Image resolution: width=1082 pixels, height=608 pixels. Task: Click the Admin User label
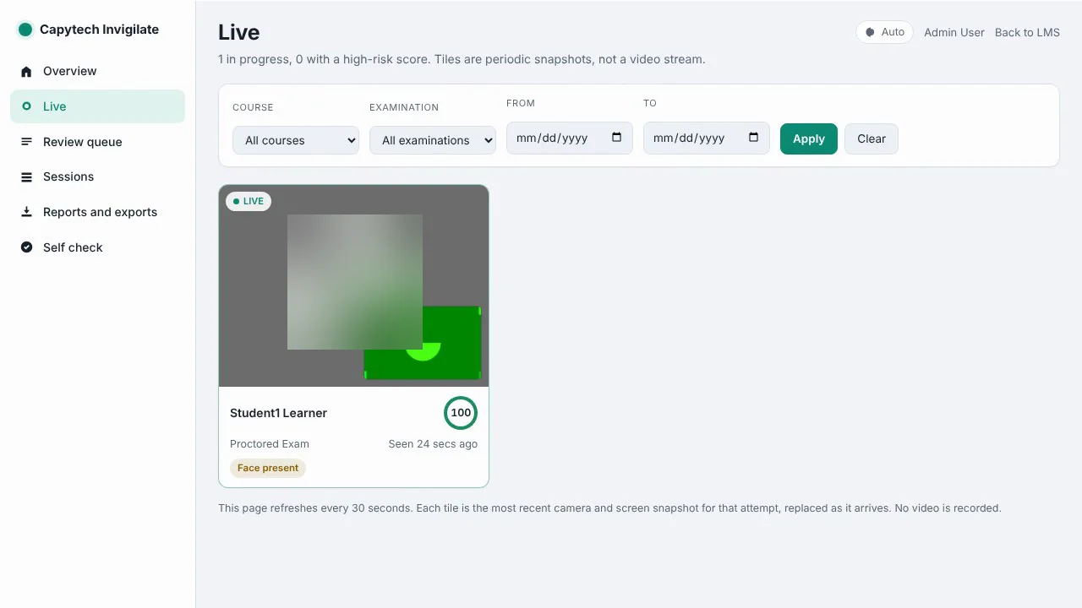954,32
